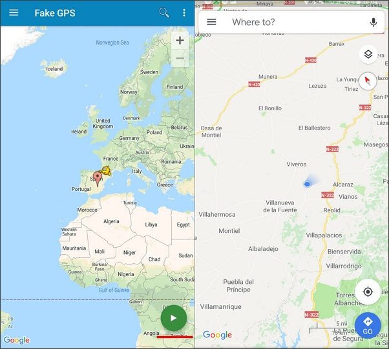Click the 'Norwegian Sea' label
This screenshot has width=389, height=349.
(112, 43)
